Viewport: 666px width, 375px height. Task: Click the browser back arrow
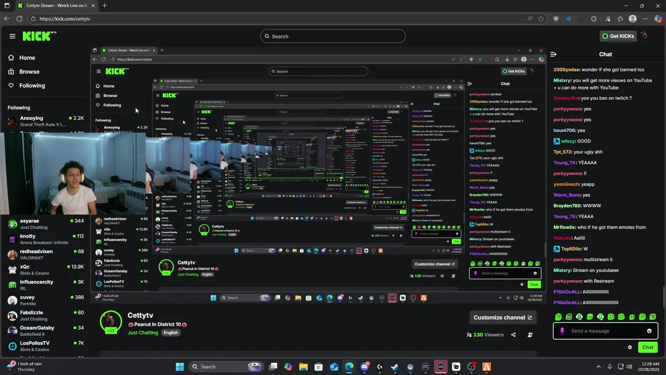[7, 19]
